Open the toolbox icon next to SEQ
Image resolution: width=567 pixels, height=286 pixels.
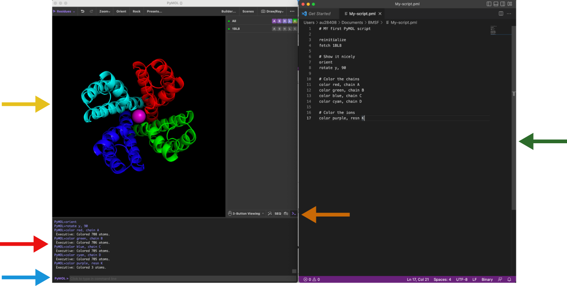(286, 214)
